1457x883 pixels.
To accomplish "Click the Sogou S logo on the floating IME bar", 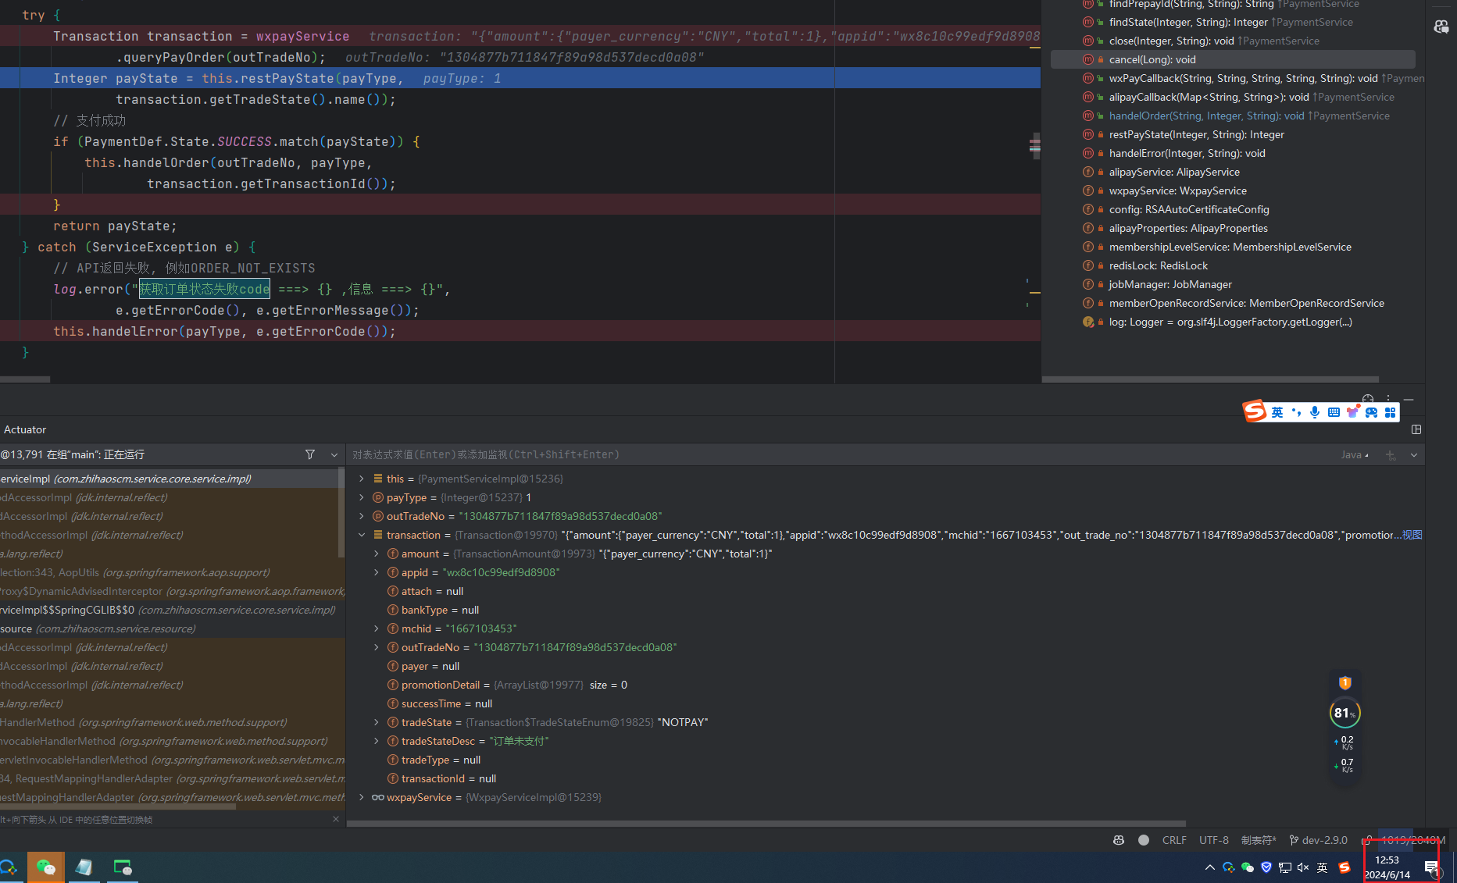I will (1255, 411).
